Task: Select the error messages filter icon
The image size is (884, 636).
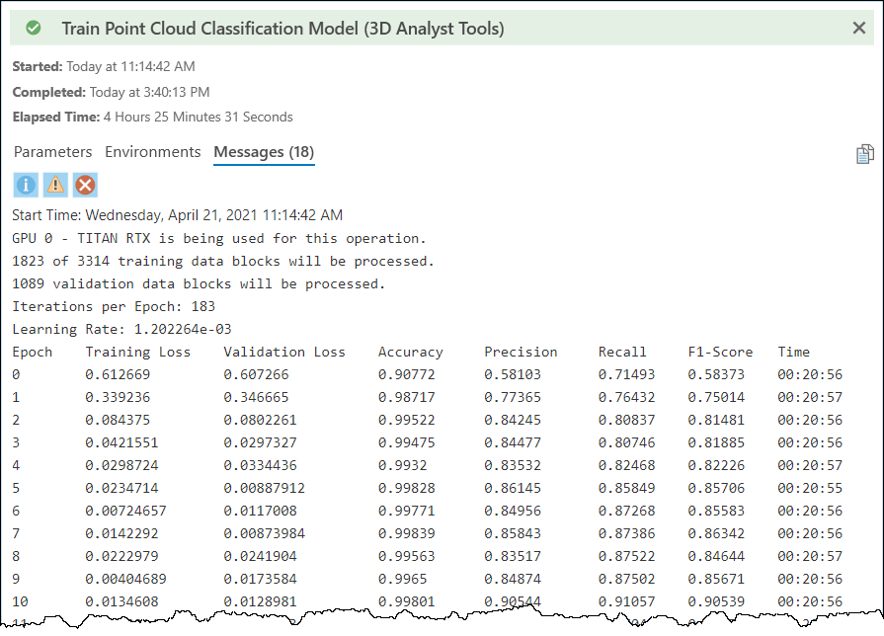Action: tap(87, 185)
